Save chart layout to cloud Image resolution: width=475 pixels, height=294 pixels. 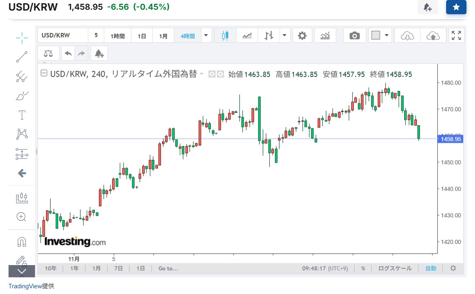[433, 35]
